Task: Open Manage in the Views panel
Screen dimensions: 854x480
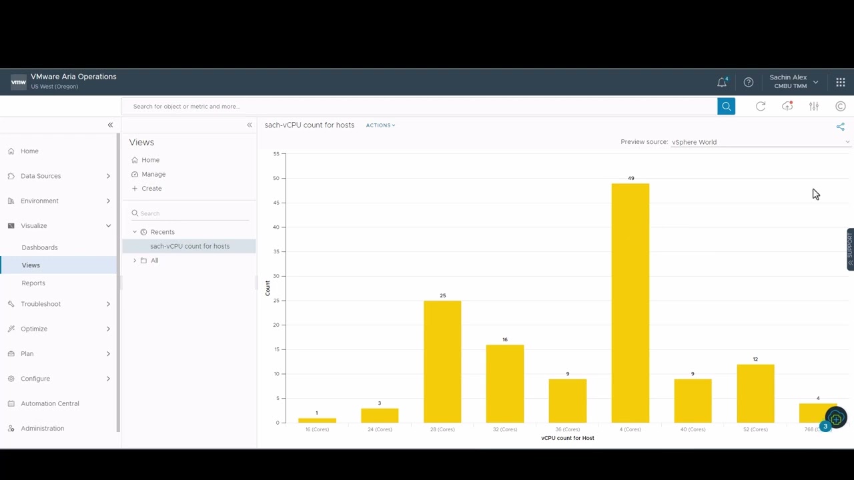Action: [x=153, y=174]
